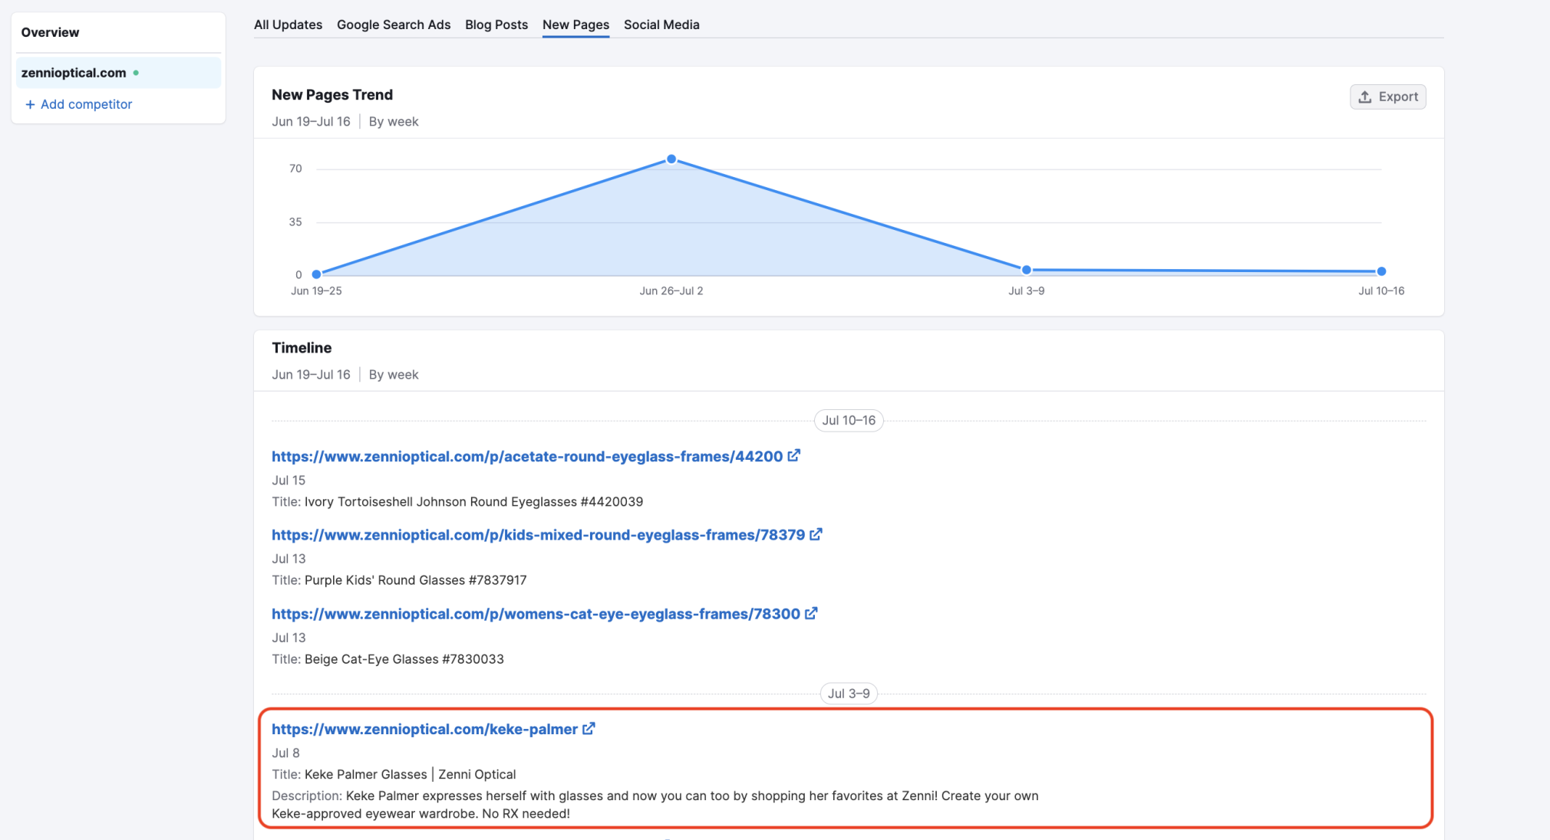Open external link icon for womens-cat-eye-eyeglass-frames URL

coord(811,613)
